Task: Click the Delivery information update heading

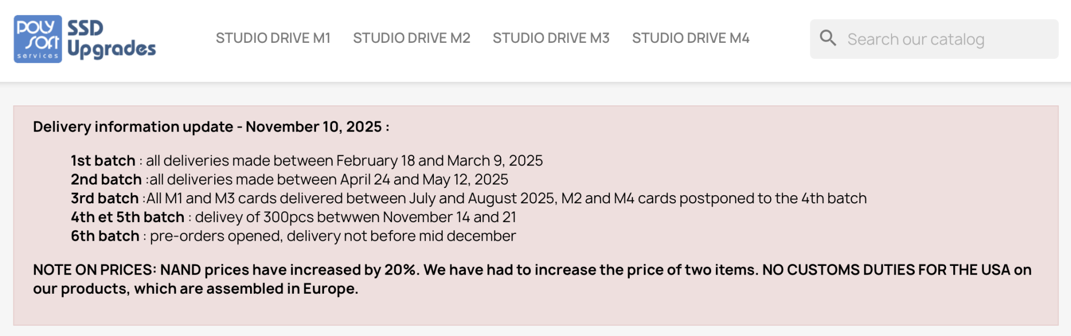Action: click(x=133, y=127)
